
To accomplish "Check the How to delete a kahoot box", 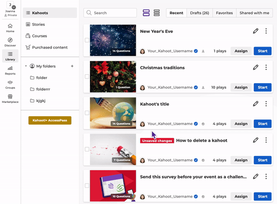I will (87, 149).
